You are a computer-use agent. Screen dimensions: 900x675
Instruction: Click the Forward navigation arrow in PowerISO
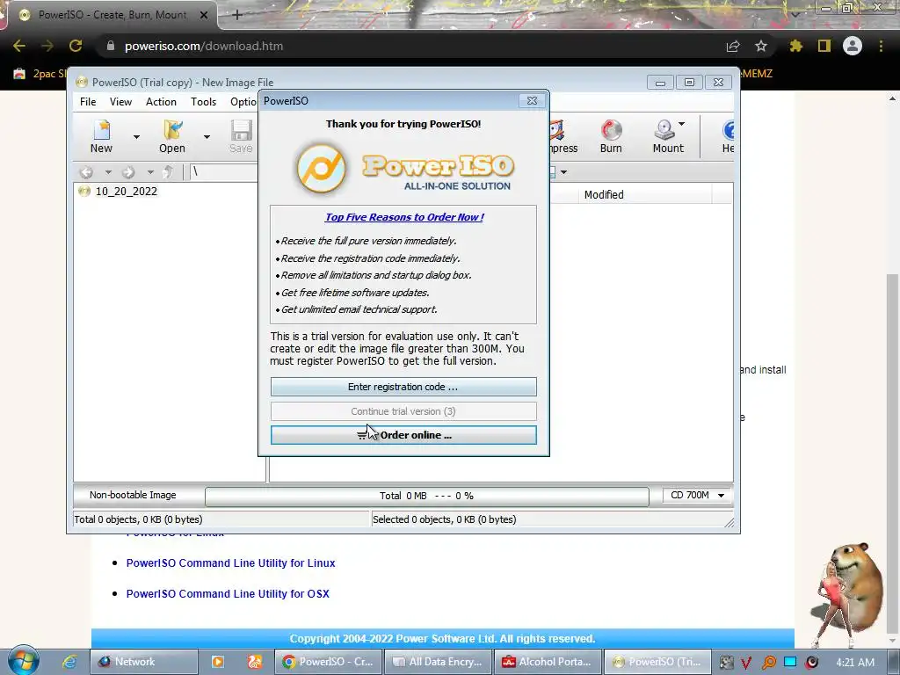point(128,171)
